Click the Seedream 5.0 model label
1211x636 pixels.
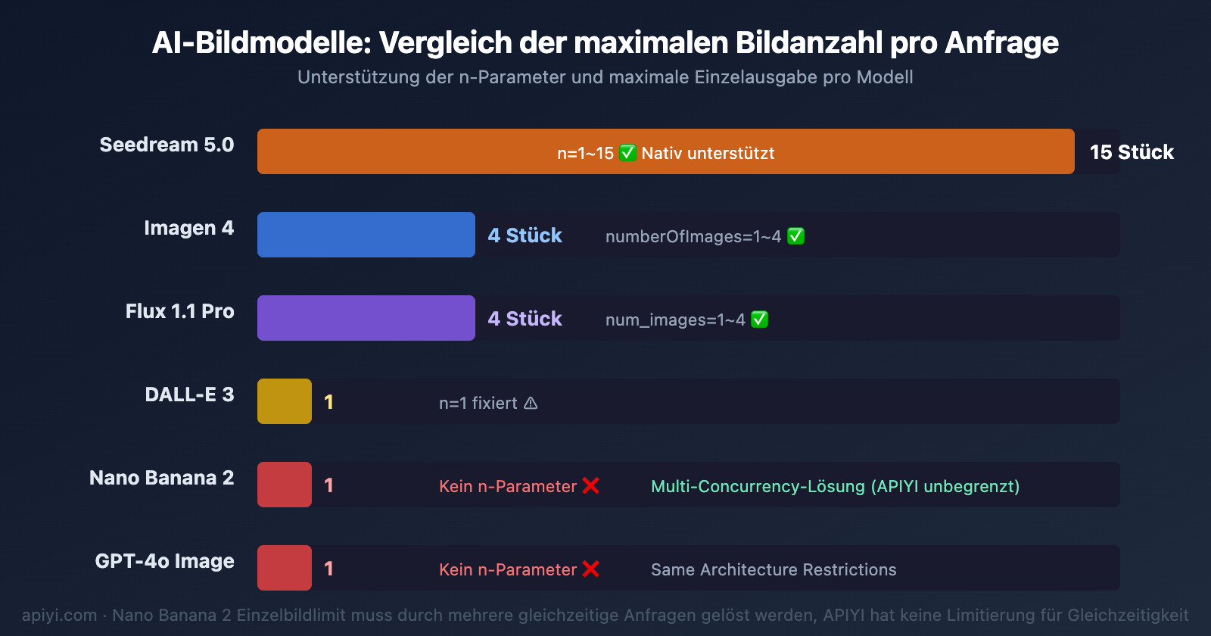coord(167,145)
